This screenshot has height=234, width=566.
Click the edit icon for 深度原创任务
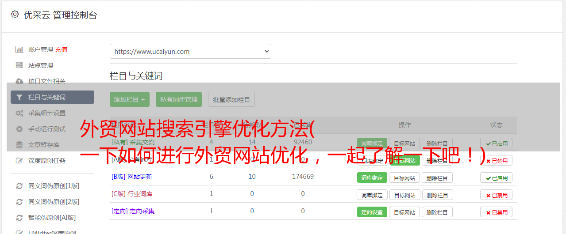tap(19, 161)
